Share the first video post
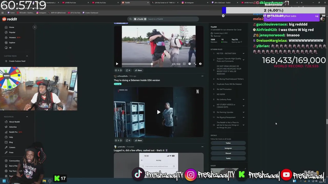 click(x=138, y=70)
